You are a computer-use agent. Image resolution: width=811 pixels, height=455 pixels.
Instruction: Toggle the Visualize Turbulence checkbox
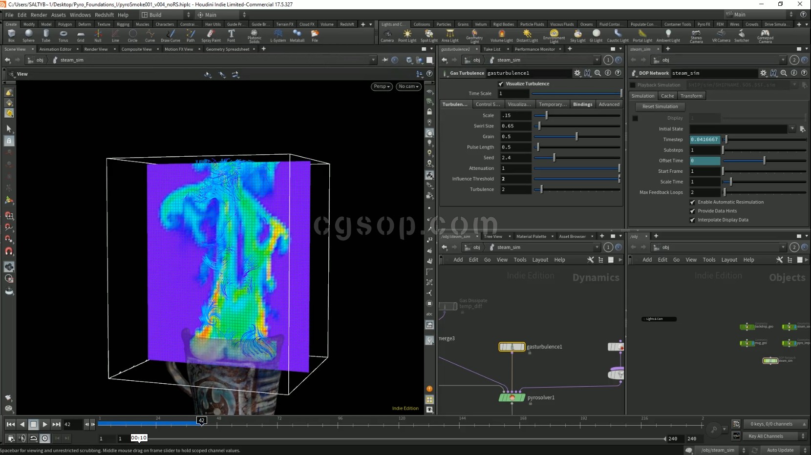501,84
